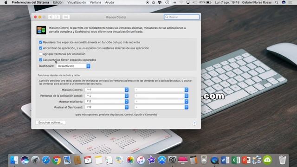Open the Trash in the Dock
297x167 pixels.
pyautogui.click(x=282, y=160)
